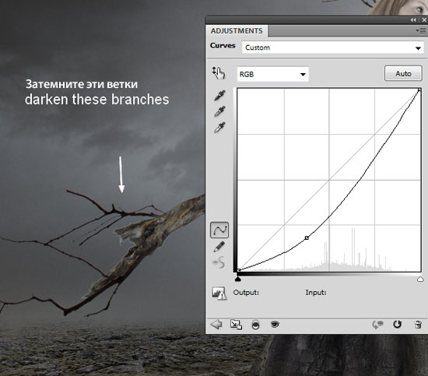This screenshot has width=428, height=376.
Task: Select the top-right curve endpoint
Action: click(419, 90)
